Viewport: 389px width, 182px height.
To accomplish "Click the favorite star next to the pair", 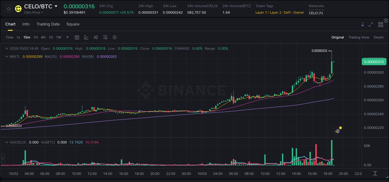I will pos(8,8).
